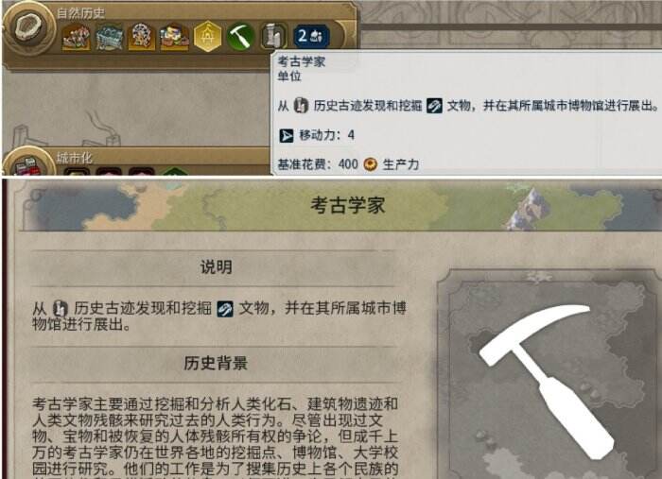Viewport: 662px width, 479px height.
Task: Click the antiquity site column icon in civic row
Action: coord(273,36)
